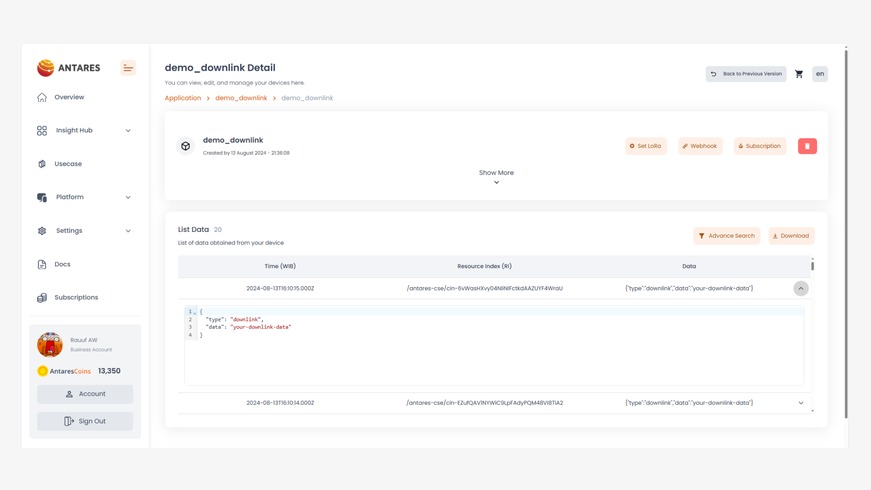This screenshot has height=490, width=871.
Task: Open the shopping cart icon
Action: tap(799, 74)
